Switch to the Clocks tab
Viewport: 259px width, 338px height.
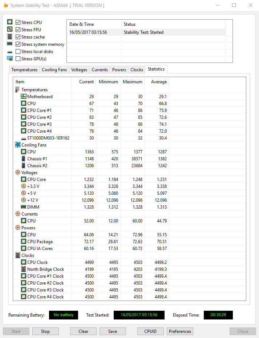click(137, 70)
